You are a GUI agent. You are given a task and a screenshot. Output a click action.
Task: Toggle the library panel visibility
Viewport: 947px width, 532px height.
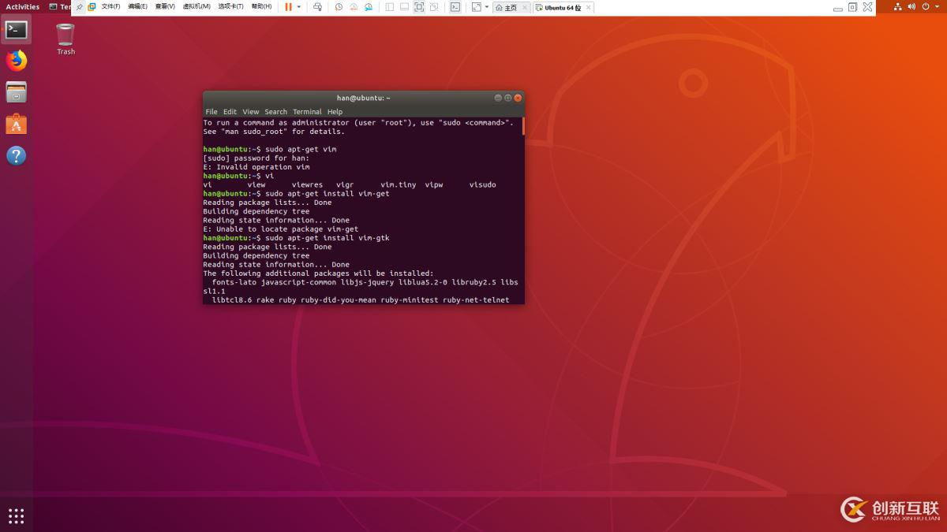[x=390, y=7]
